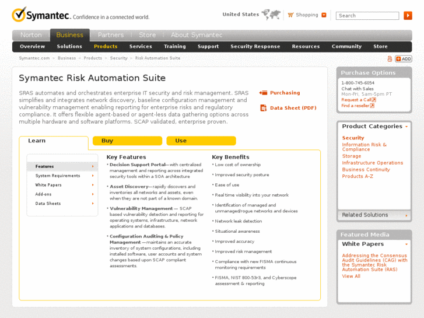Click the Find a reseller external link icon
This screenshot has width=424, height=318.
tap(372, 106)
